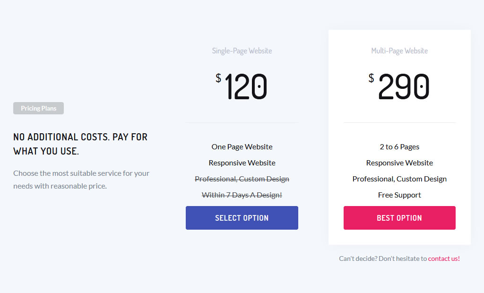484x293 pixels.
Task: Click Responsive Website under Multi-Page plan
Action: point(399,163)
